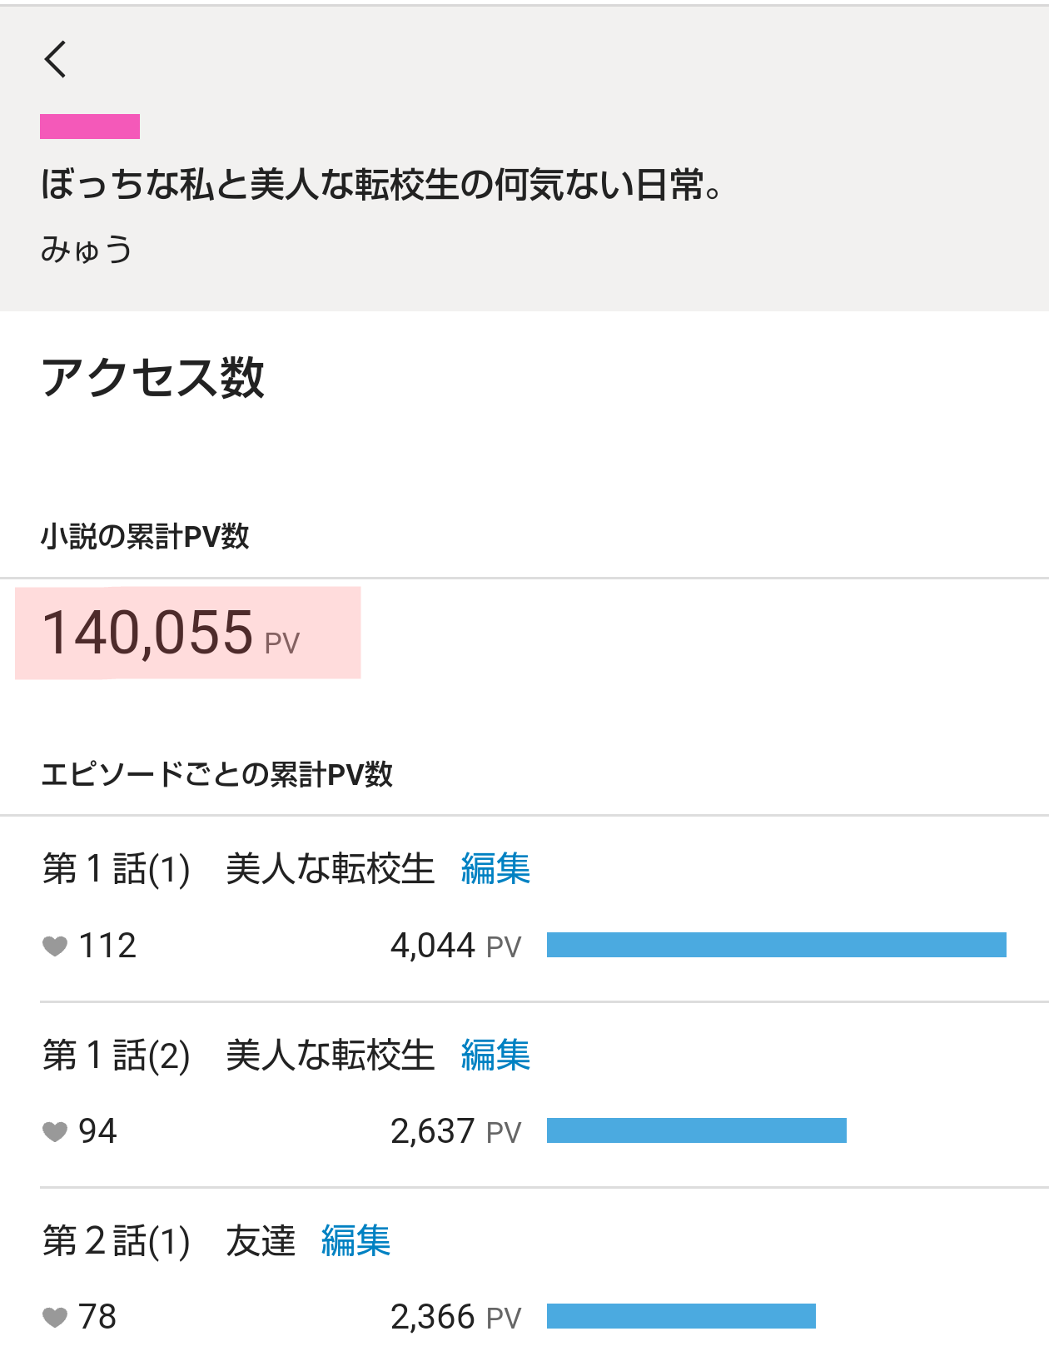The image size is (1049, 1371).
Task: Click 編集 link for 第1話(1)
Action: pyautogui.click(x=495, y=869)
